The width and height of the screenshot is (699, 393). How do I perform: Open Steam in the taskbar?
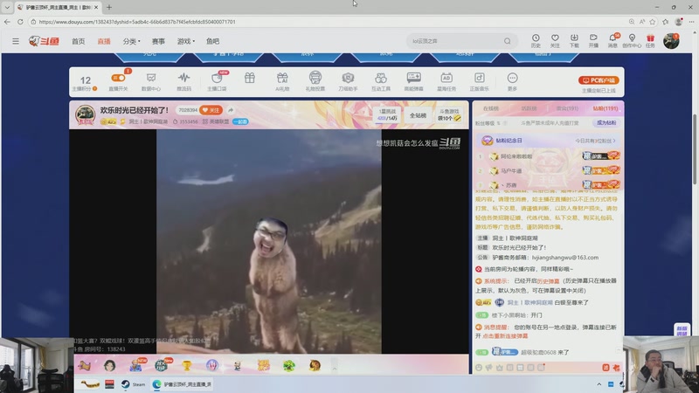coord(133,384)
